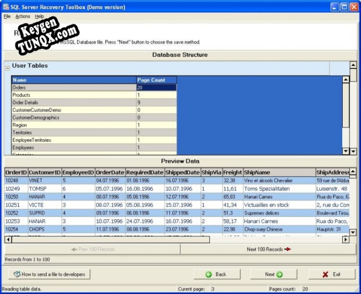
Task: Click ship name Vins et alcools Chevalier
Action: tap(279, 181)
